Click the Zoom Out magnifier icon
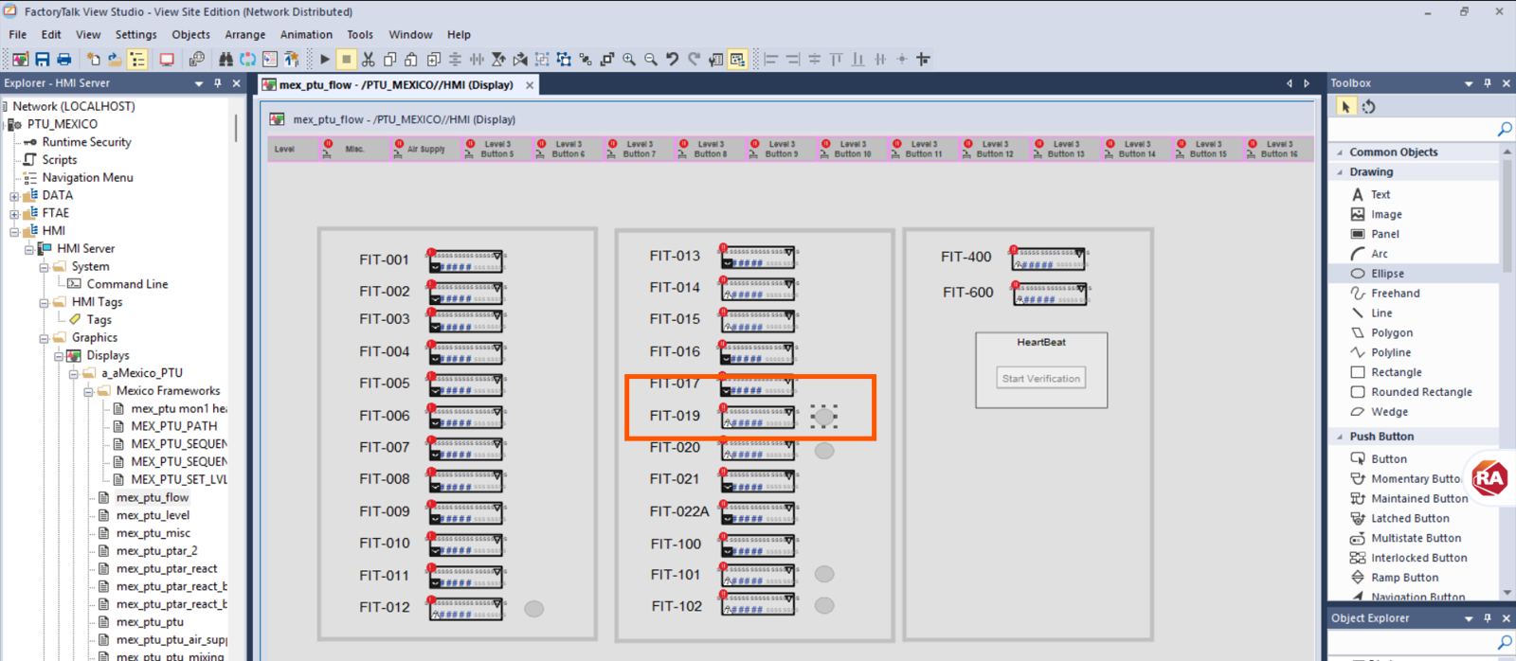 (651, 60)
